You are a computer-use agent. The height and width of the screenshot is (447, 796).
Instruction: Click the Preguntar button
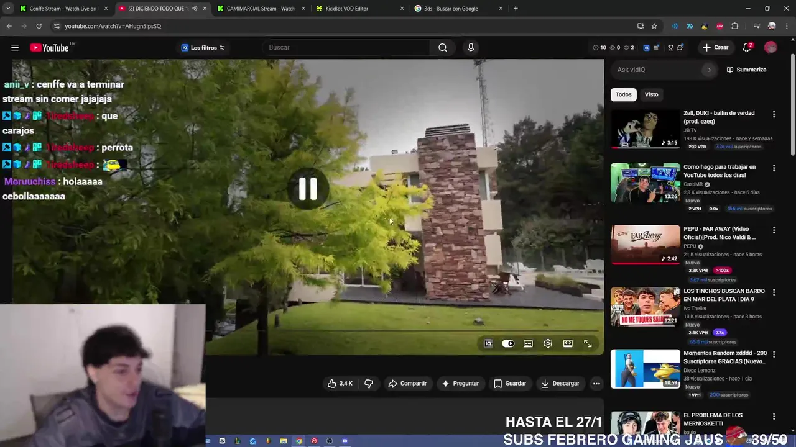[460, 384]
